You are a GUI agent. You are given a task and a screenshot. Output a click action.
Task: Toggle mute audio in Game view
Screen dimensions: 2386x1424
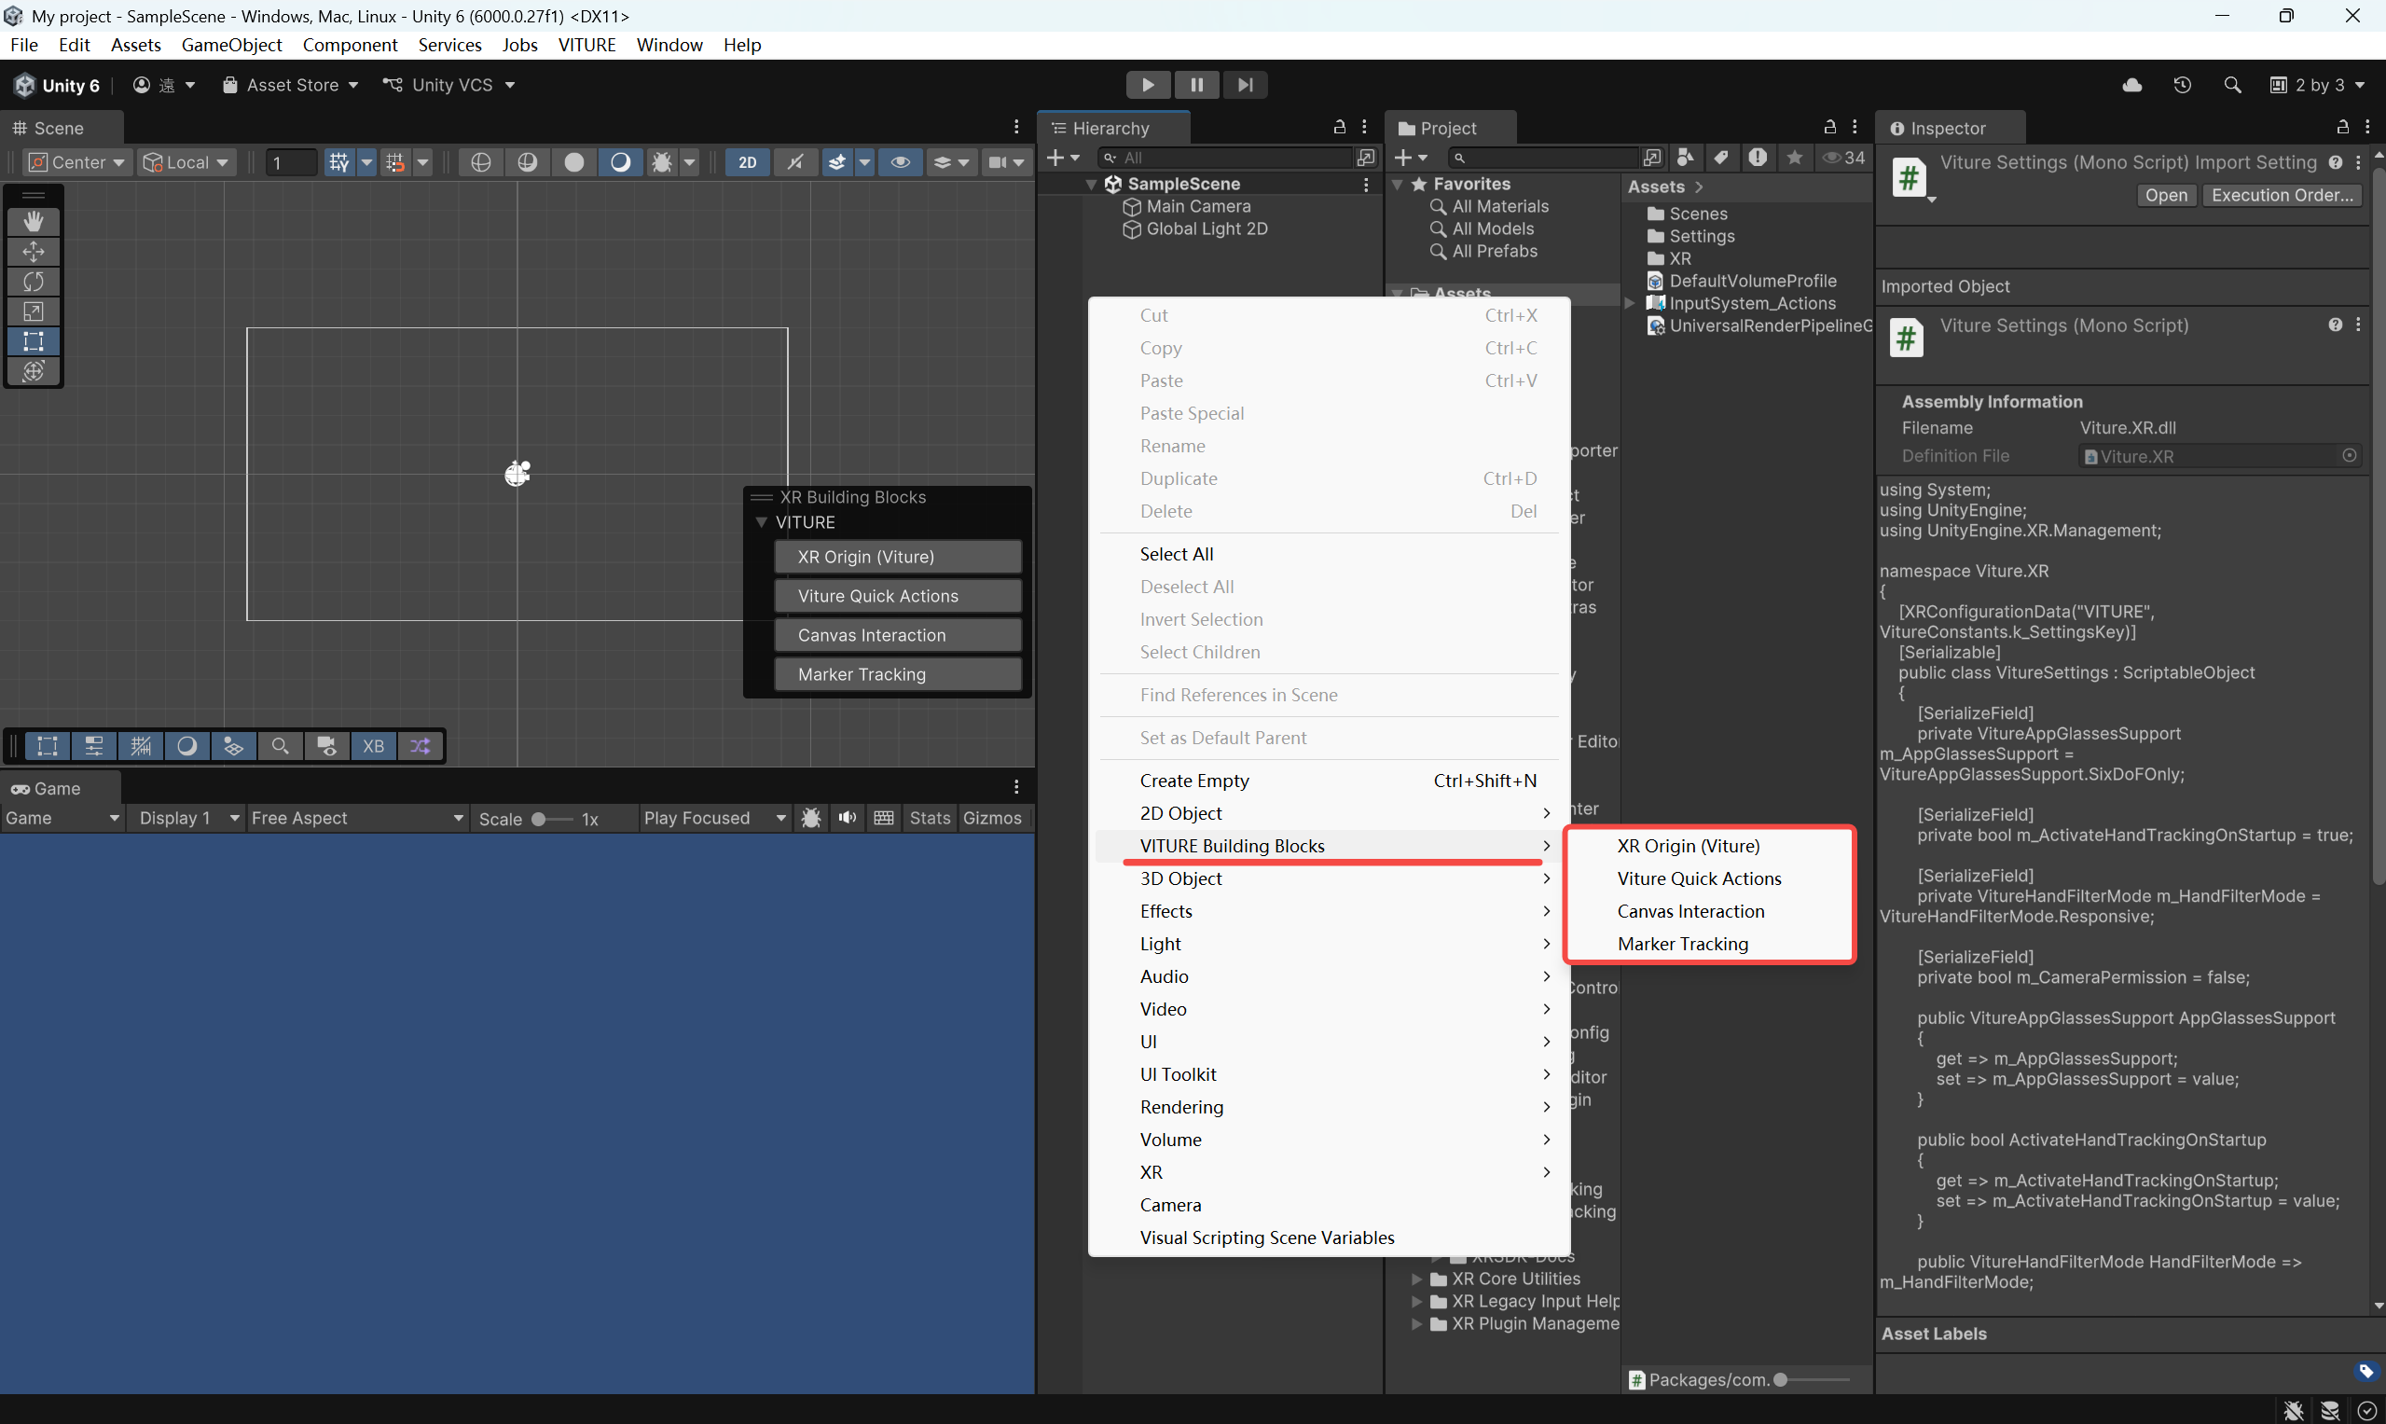click(848, 818)
